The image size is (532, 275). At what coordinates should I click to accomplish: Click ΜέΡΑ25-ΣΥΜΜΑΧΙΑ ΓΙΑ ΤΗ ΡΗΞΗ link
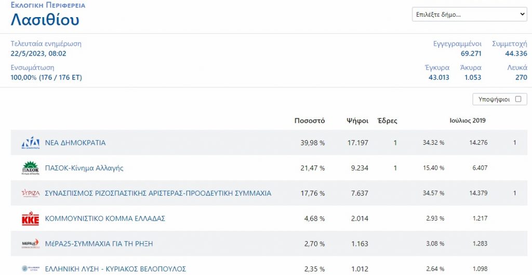(99, 244)
